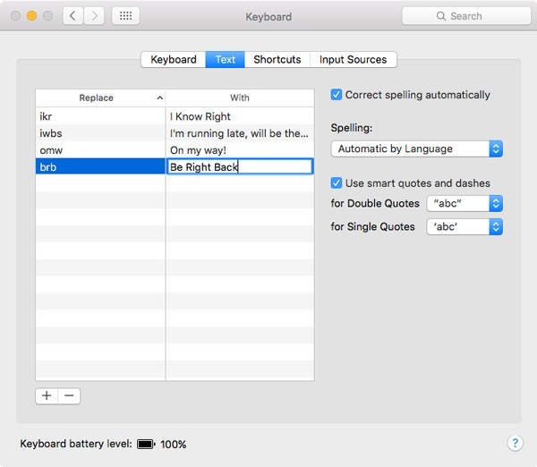537x467 pixels.
Task: Click the I Know Right phrase cell
Action: [240, 116]
